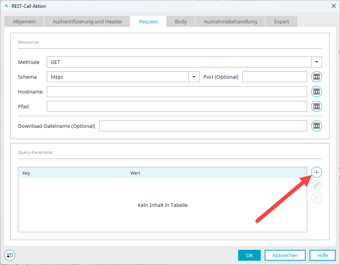Viewport: 340px width, 265px height.
Task: Switch to the Body tab
Action: tap(181, 21)
